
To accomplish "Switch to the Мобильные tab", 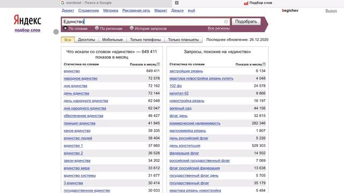I will click(x=112, y=40).
